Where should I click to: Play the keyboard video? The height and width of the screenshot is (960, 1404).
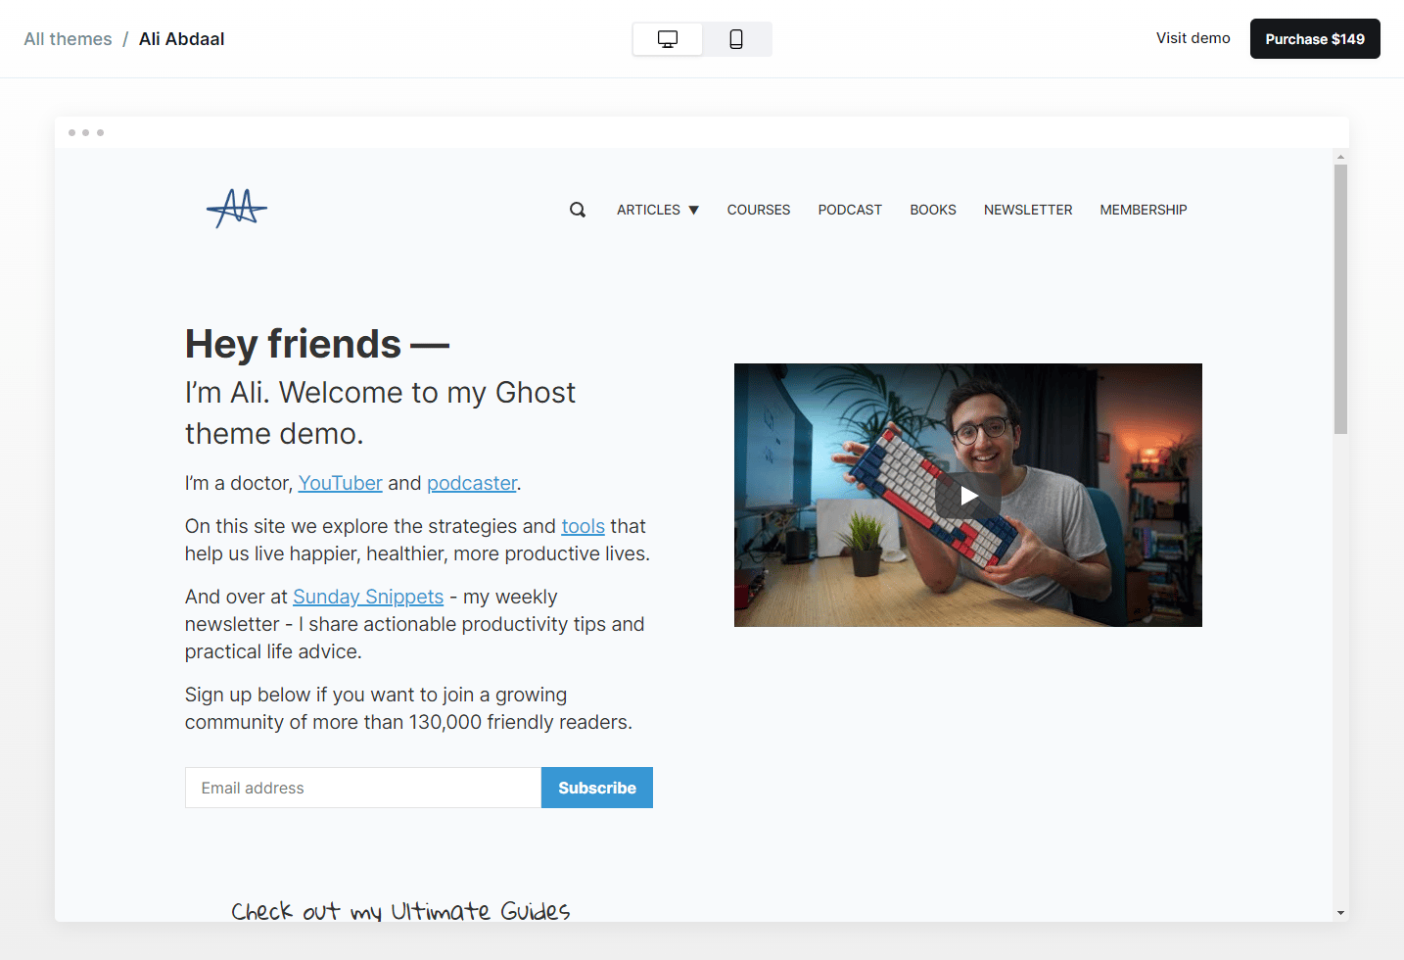[968, 496]
